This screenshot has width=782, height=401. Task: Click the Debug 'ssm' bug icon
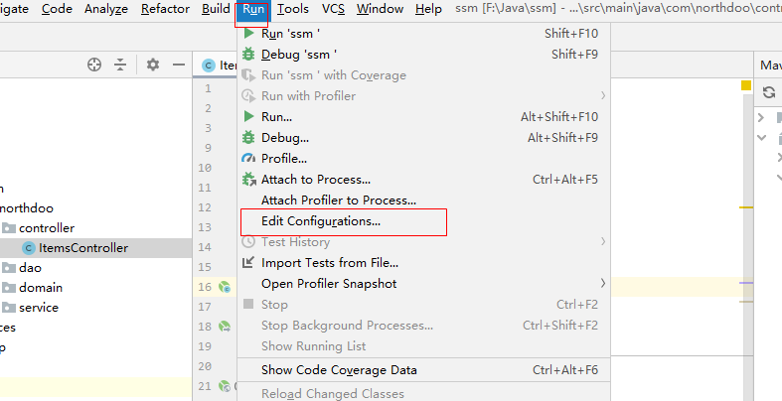tap(248, 55)
